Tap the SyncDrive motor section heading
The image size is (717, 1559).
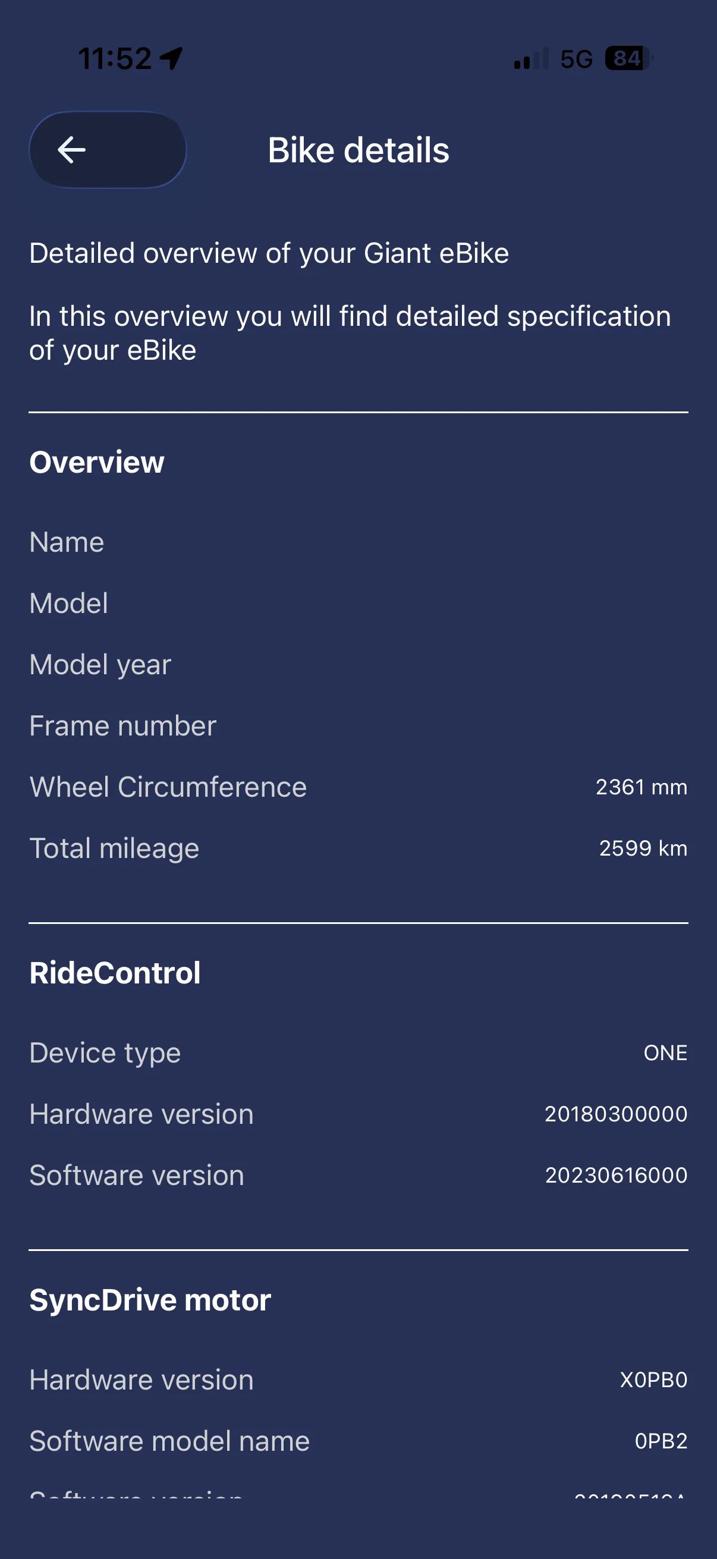click(x=150, y=1300)
